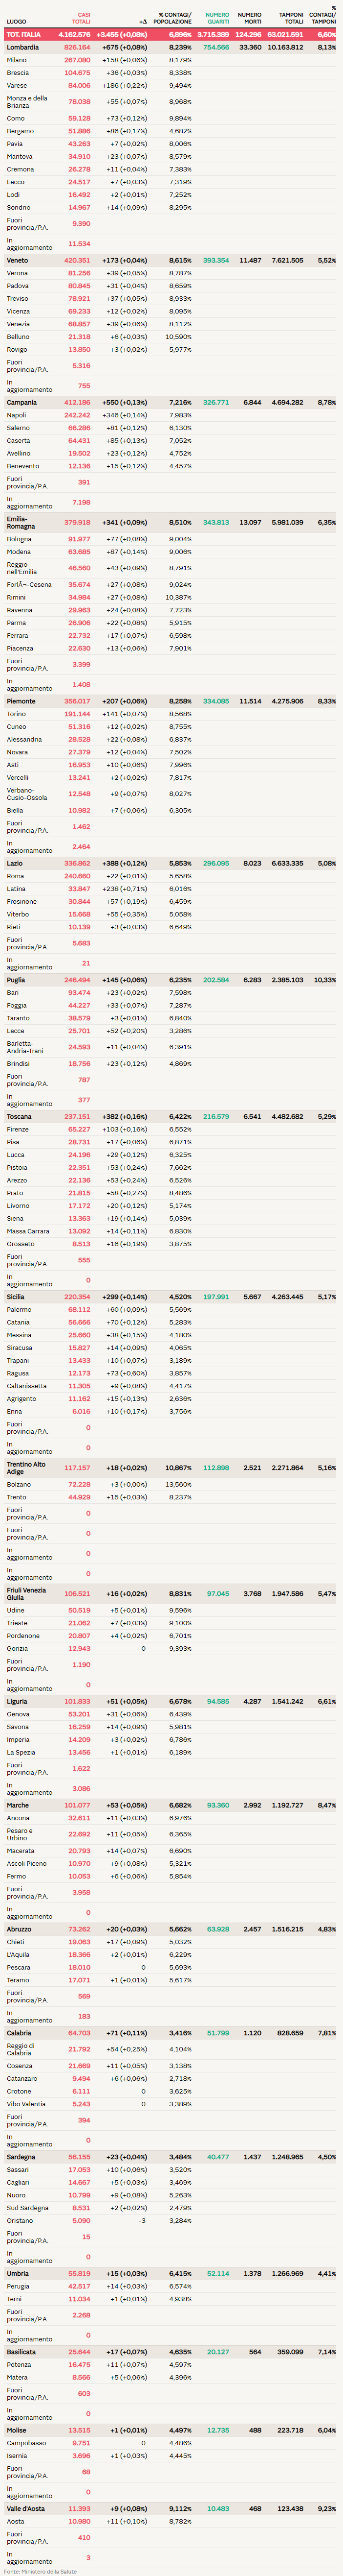This screenshot has height=2576, width=343.
Task: Click the Milano province row
Action: [17, 60]
